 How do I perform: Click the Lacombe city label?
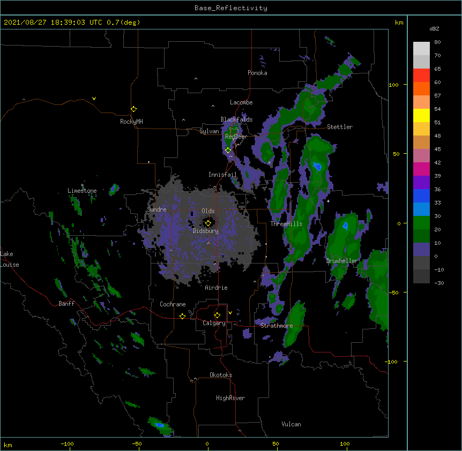tap(241, 102)
